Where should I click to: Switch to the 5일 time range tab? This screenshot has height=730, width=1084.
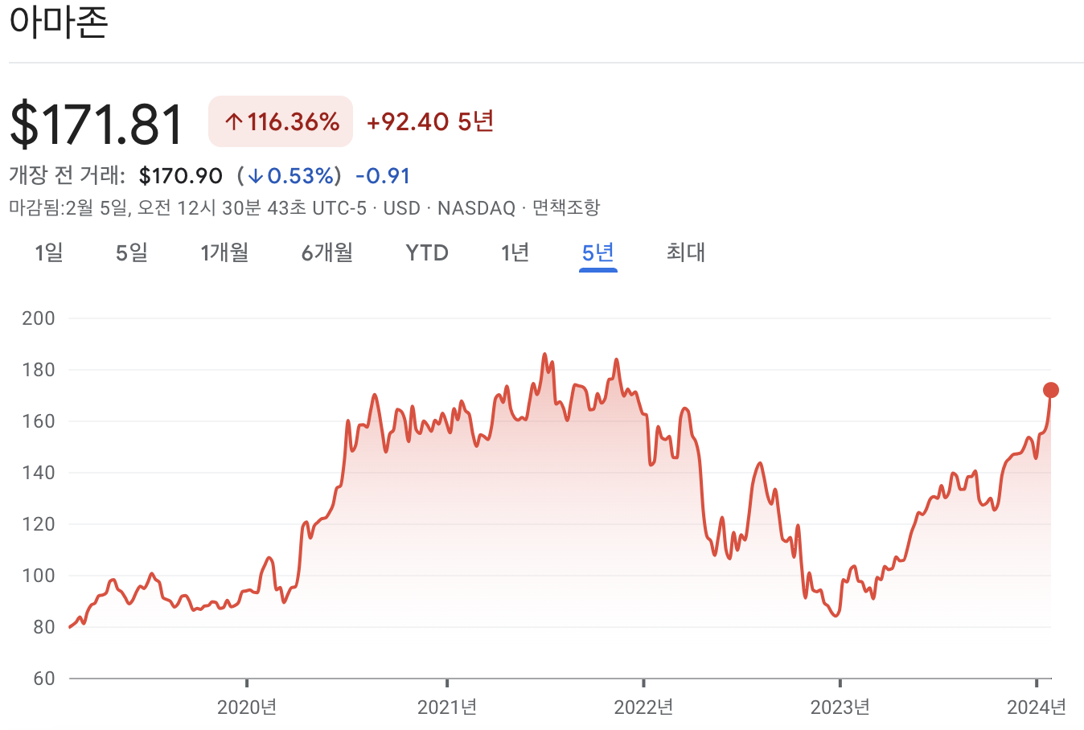click(130, 252)
